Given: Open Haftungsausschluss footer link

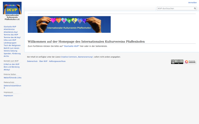Looking at the screenshot, I should click(x=57, y=61).
